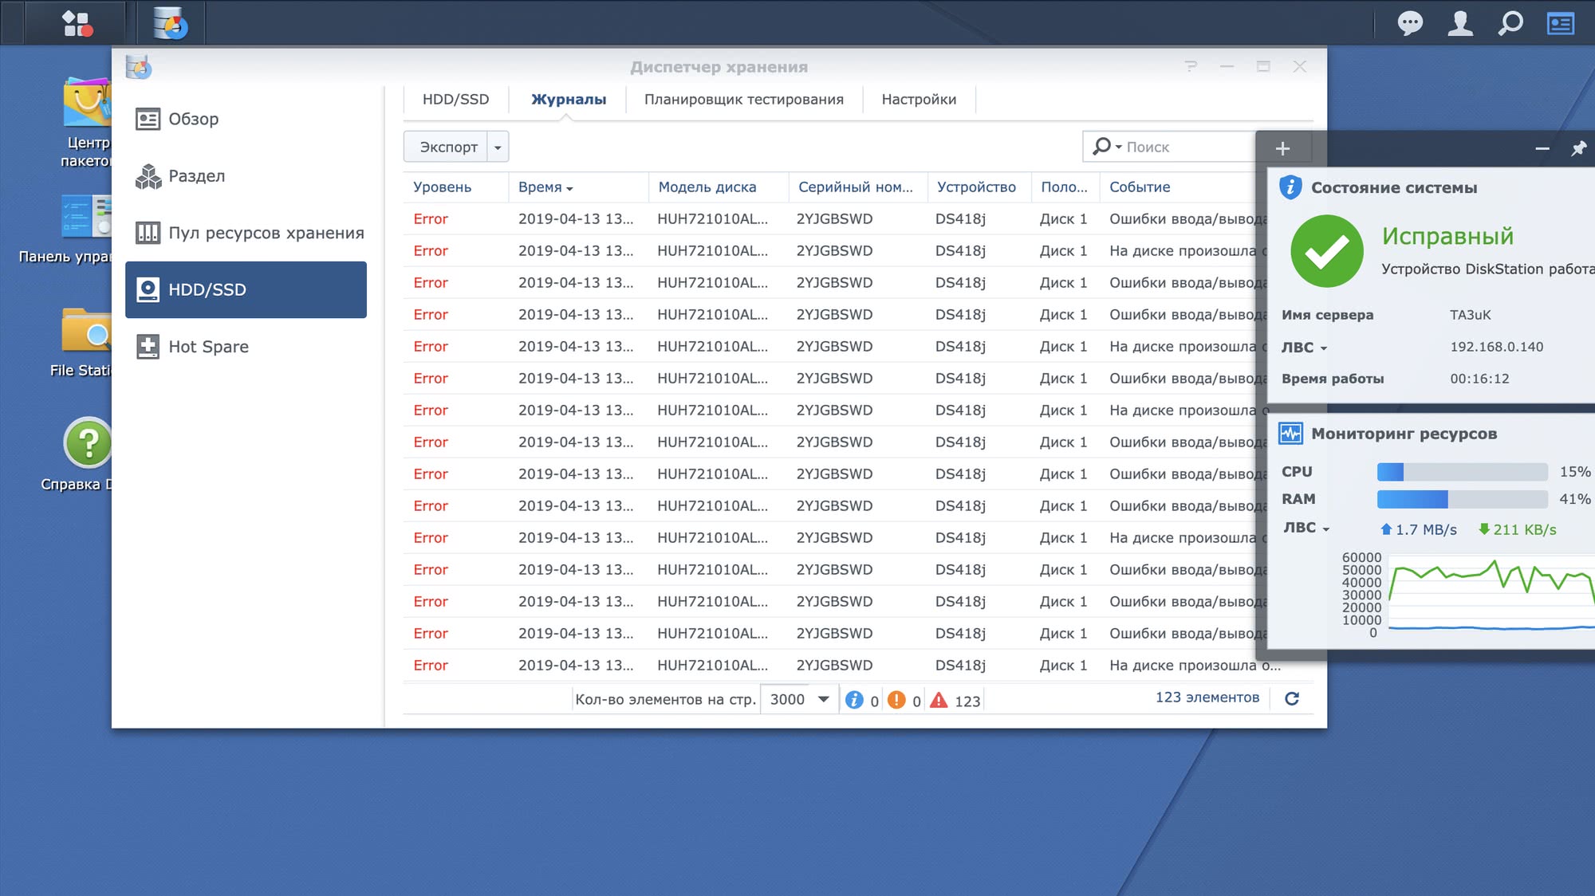Expand the Экспорт dropdown arrow

pos(498,147)
